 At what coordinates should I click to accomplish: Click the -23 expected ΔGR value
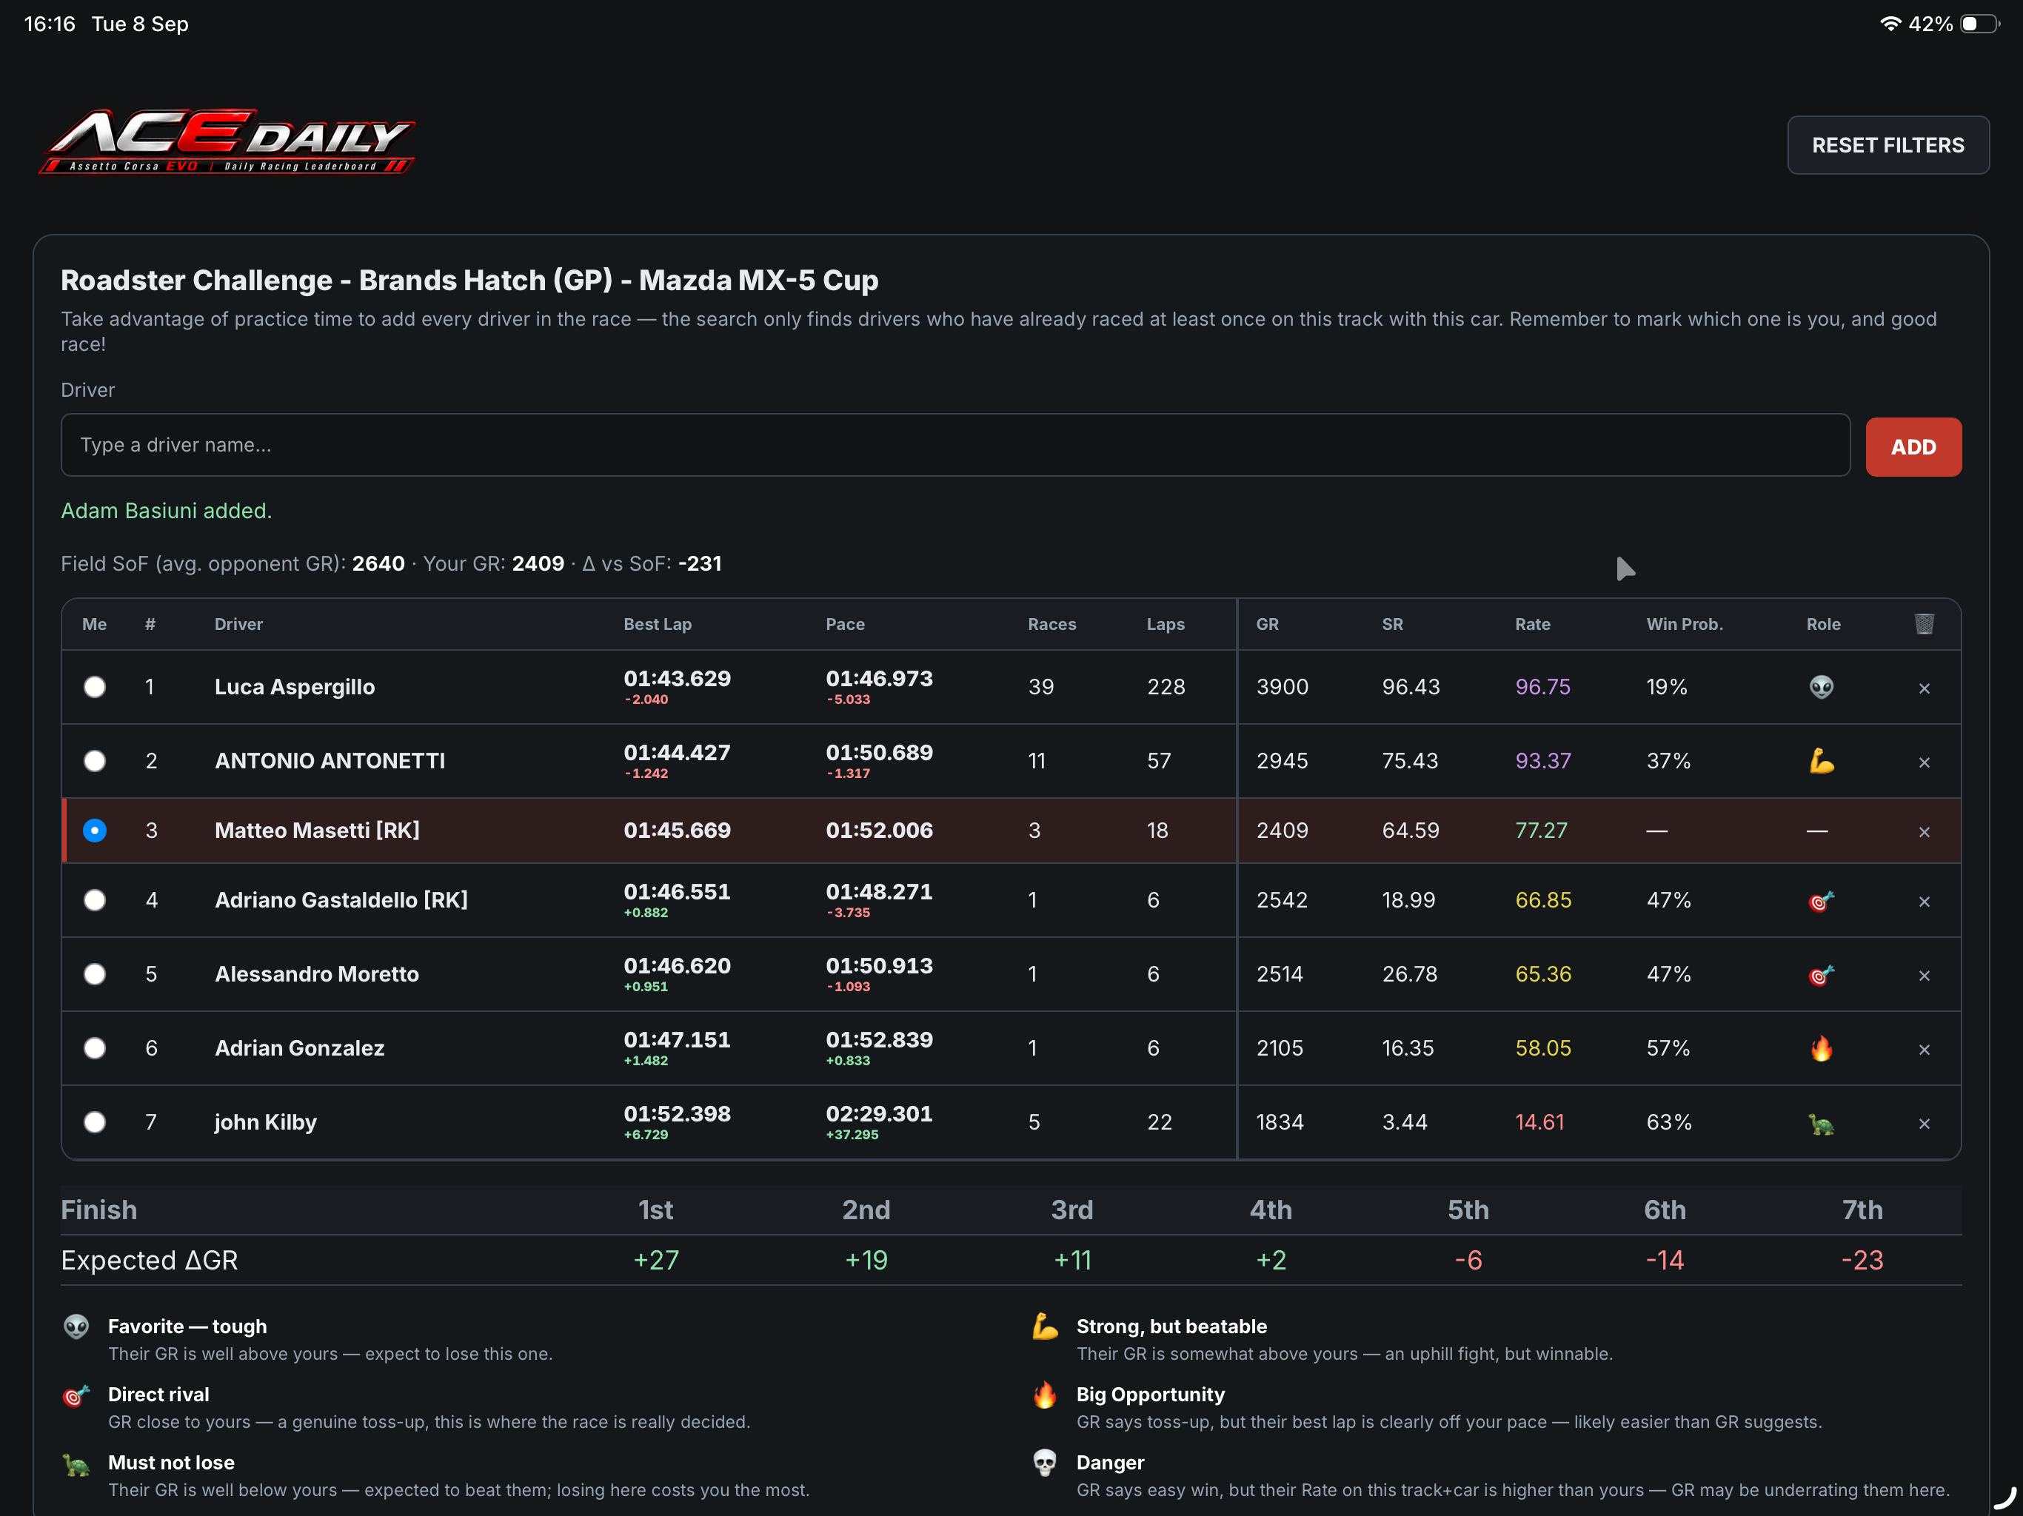tap(1862, 1260)
